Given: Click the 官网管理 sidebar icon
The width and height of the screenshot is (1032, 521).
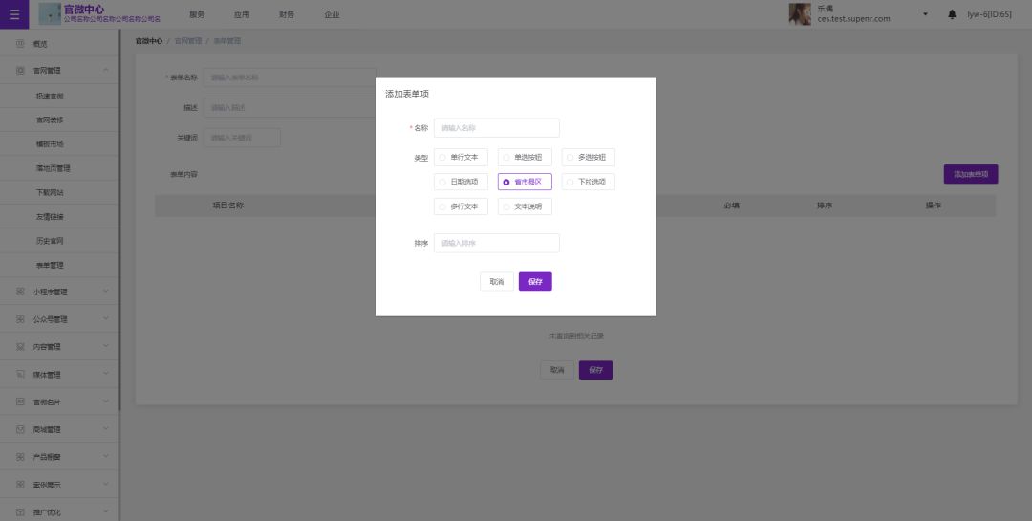Looking at the screenshot, I should click(20, 70).
